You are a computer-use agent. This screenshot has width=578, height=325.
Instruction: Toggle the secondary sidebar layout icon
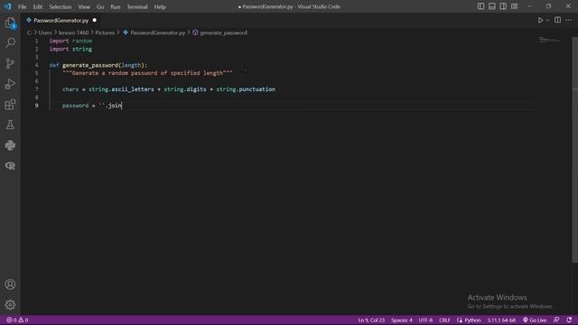point(503,6)
